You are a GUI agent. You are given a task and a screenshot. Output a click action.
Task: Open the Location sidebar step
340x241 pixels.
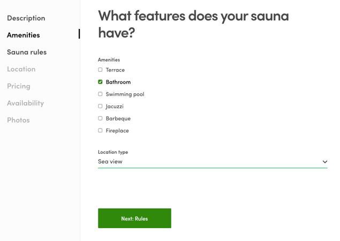point(21,69)
